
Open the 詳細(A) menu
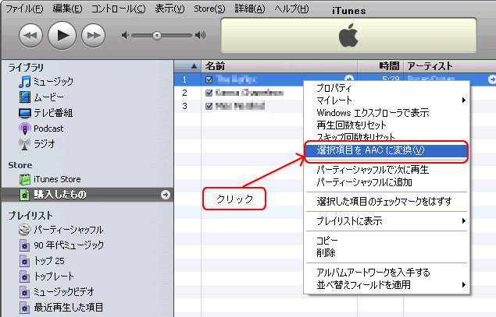[x=250, y=9]
